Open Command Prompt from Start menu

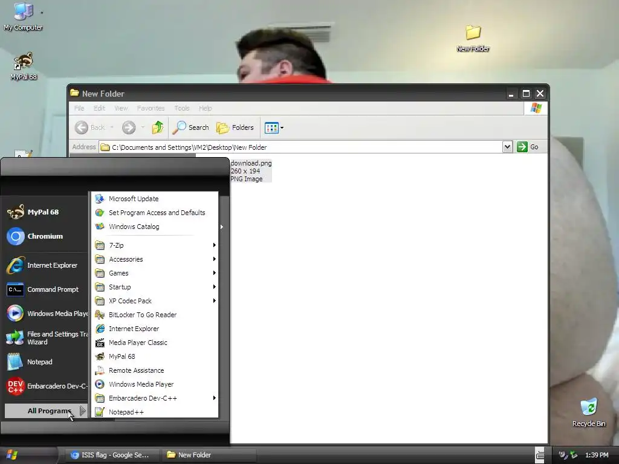tap(46, 289)
